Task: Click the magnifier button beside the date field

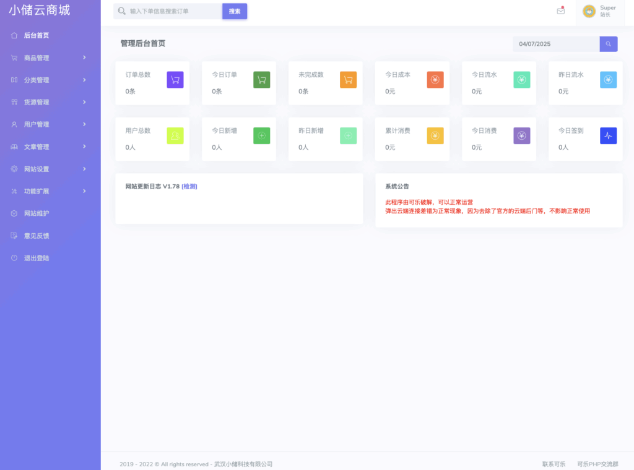Action: tap(609, 44)
